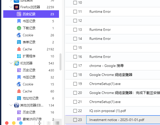Select IE Cache with count 60
This screenshot has width=160, height=125.
tap(31, 91)
